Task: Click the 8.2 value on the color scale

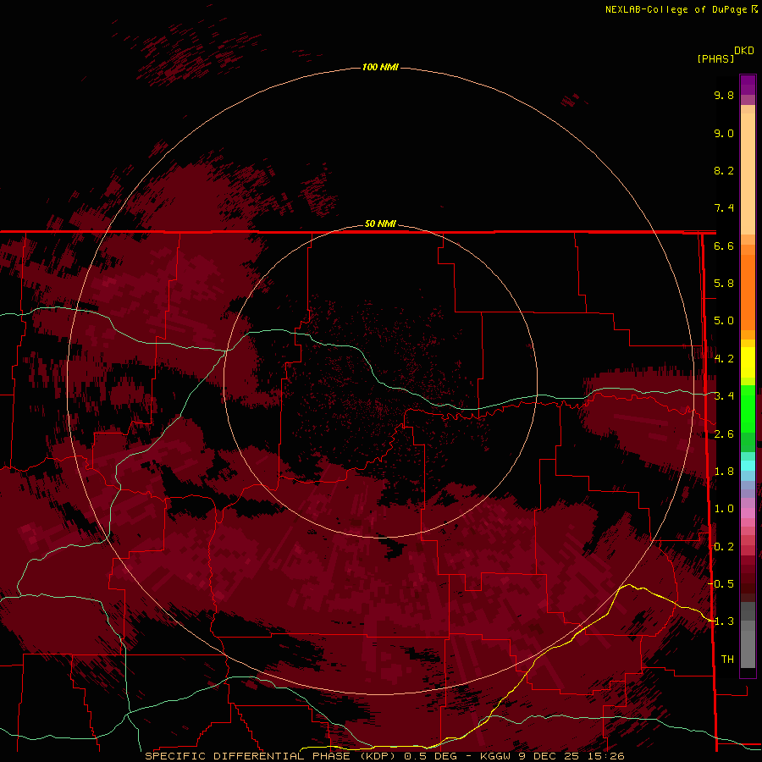Action: point(724,170)
